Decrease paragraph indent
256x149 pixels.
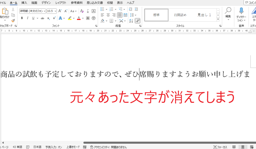(x=130, y=9)
